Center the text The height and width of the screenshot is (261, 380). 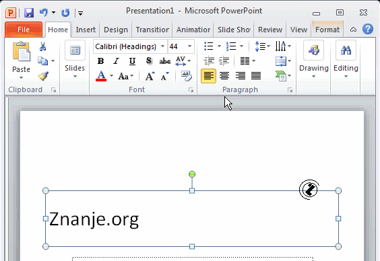224,76
